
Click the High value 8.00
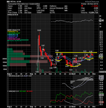20,8
